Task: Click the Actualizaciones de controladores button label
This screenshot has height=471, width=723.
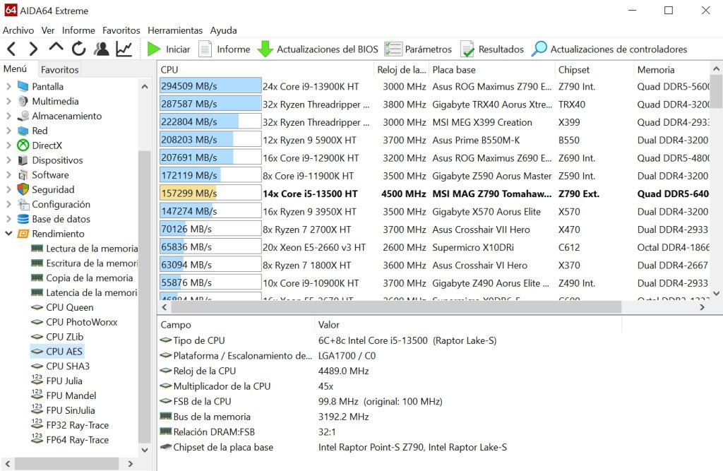Action: (x=619, y=49)
